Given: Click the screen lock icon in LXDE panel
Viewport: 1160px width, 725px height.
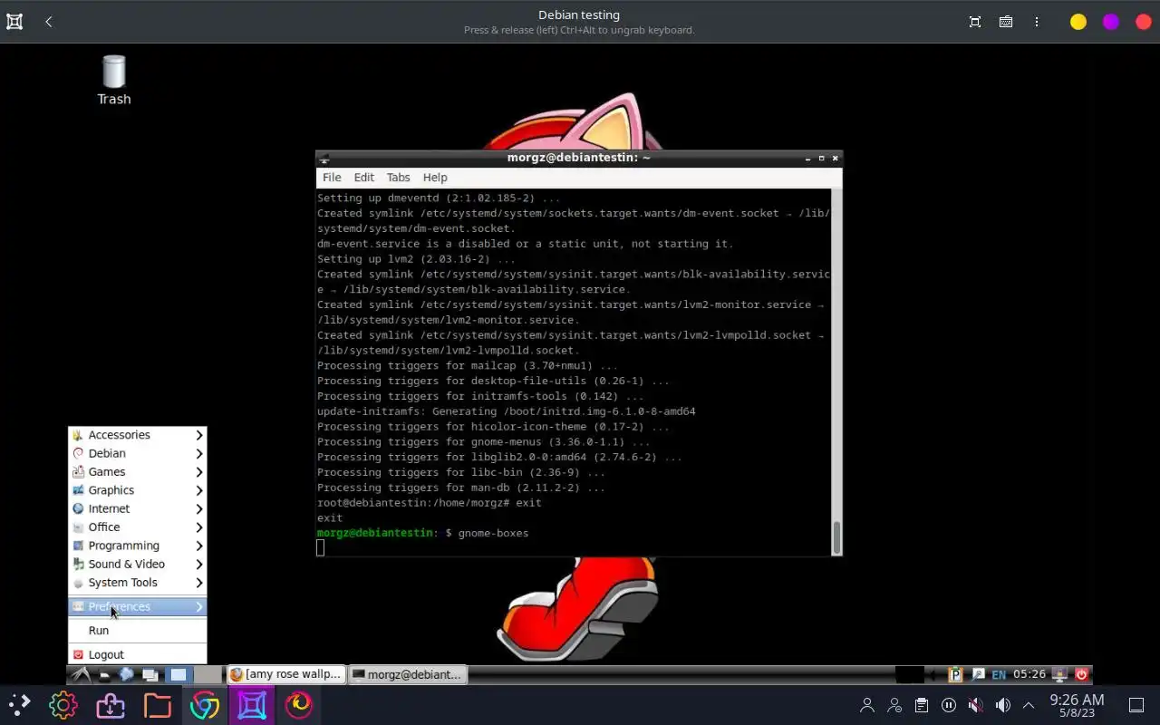Looking at the screenshot, I should (x=1059, y=674).
